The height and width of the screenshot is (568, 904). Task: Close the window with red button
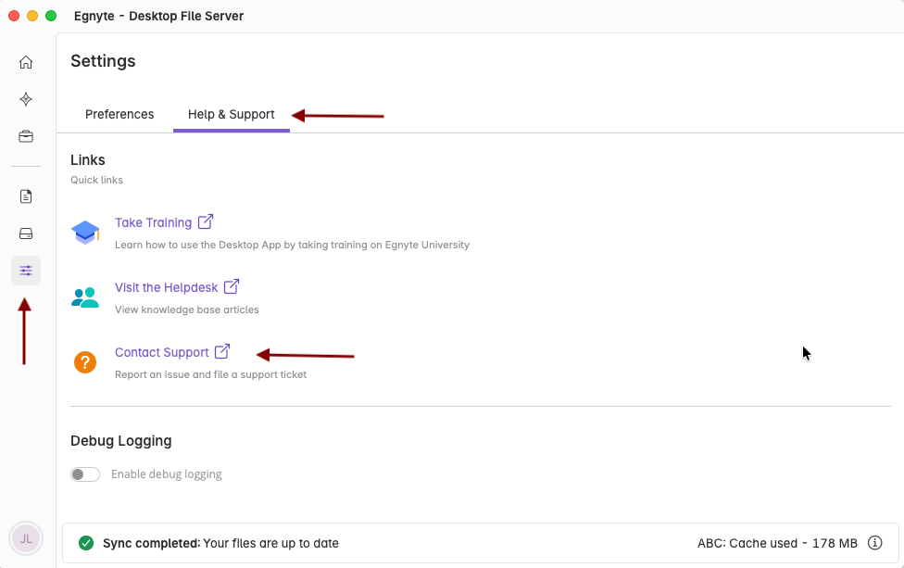[x=14, y=16]
